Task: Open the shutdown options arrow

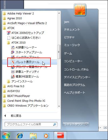Action: pos(86,124)
